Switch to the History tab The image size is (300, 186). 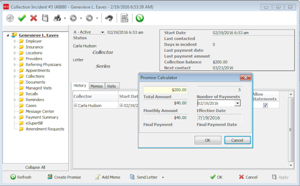(80, 85)
